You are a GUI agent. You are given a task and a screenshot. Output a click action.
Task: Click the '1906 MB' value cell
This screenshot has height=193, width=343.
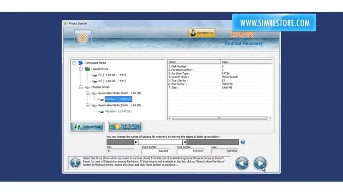[227, 87]
